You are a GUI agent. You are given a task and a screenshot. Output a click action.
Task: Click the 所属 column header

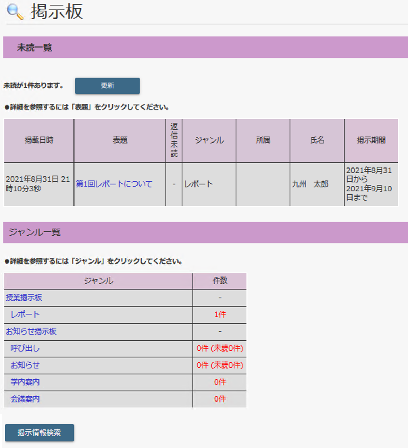(263, 140)
